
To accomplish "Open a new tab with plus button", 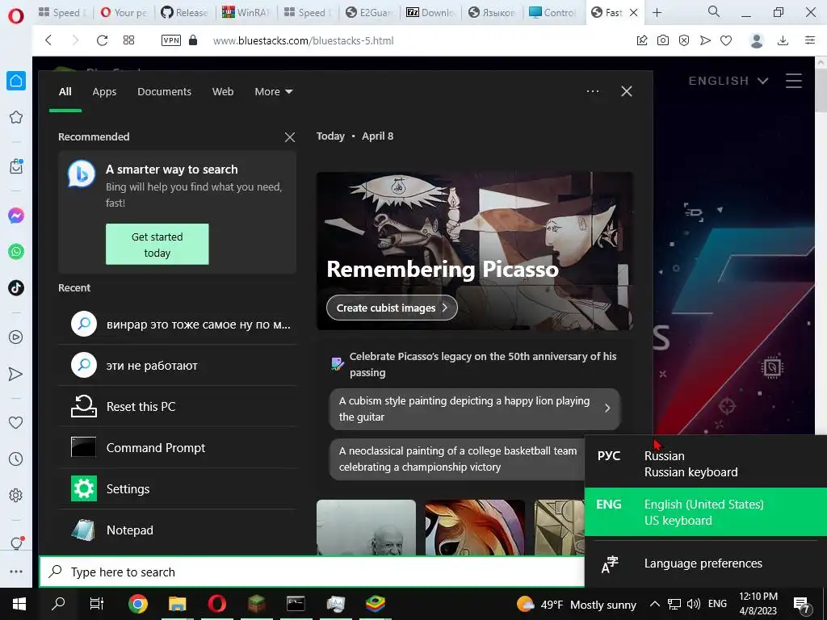I will [x=657, y=13].
